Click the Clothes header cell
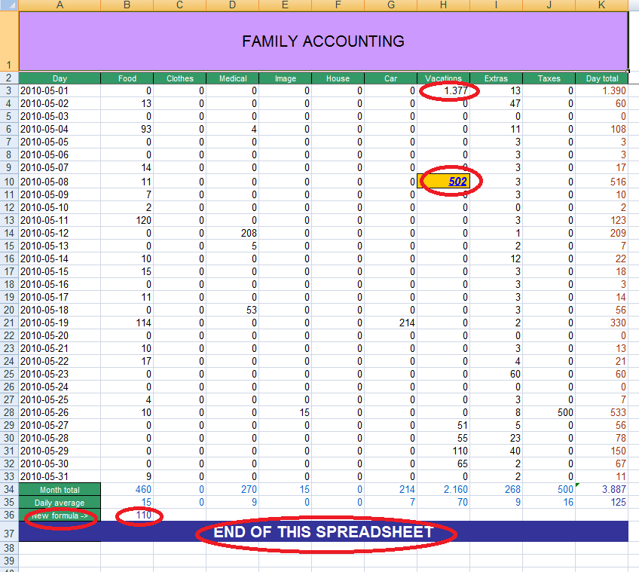The width and height of the screenshot is (639, 572). (x=179, y=78)
